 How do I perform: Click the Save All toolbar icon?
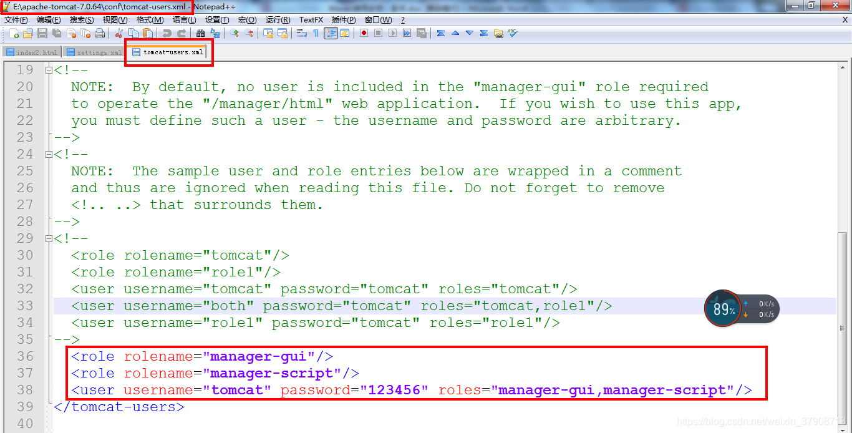57,33
